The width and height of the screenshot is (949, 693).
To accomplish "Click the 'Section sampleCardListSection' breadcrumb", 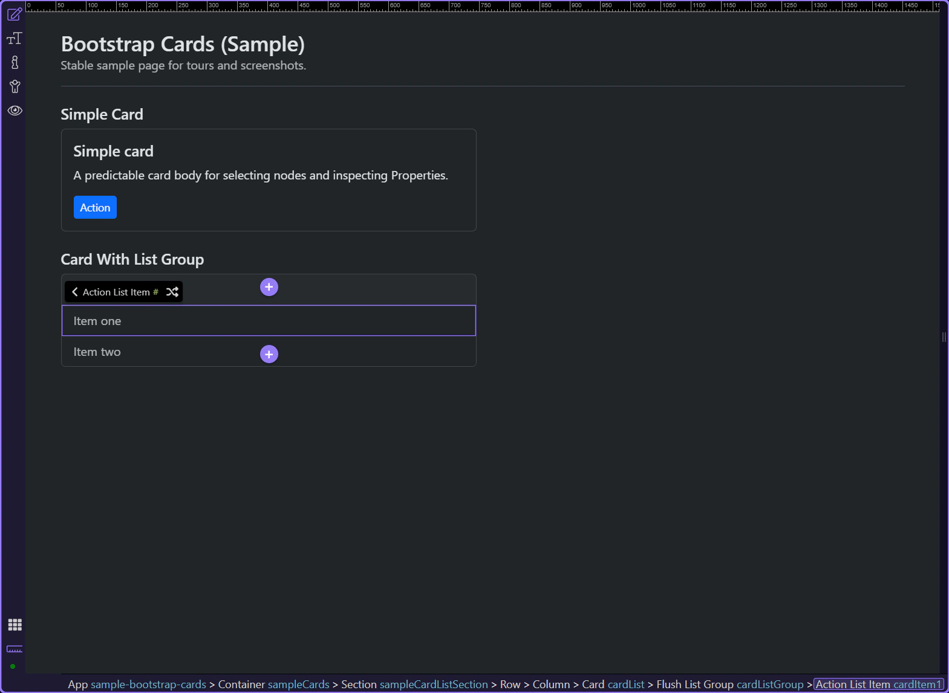I will [414, 685].
